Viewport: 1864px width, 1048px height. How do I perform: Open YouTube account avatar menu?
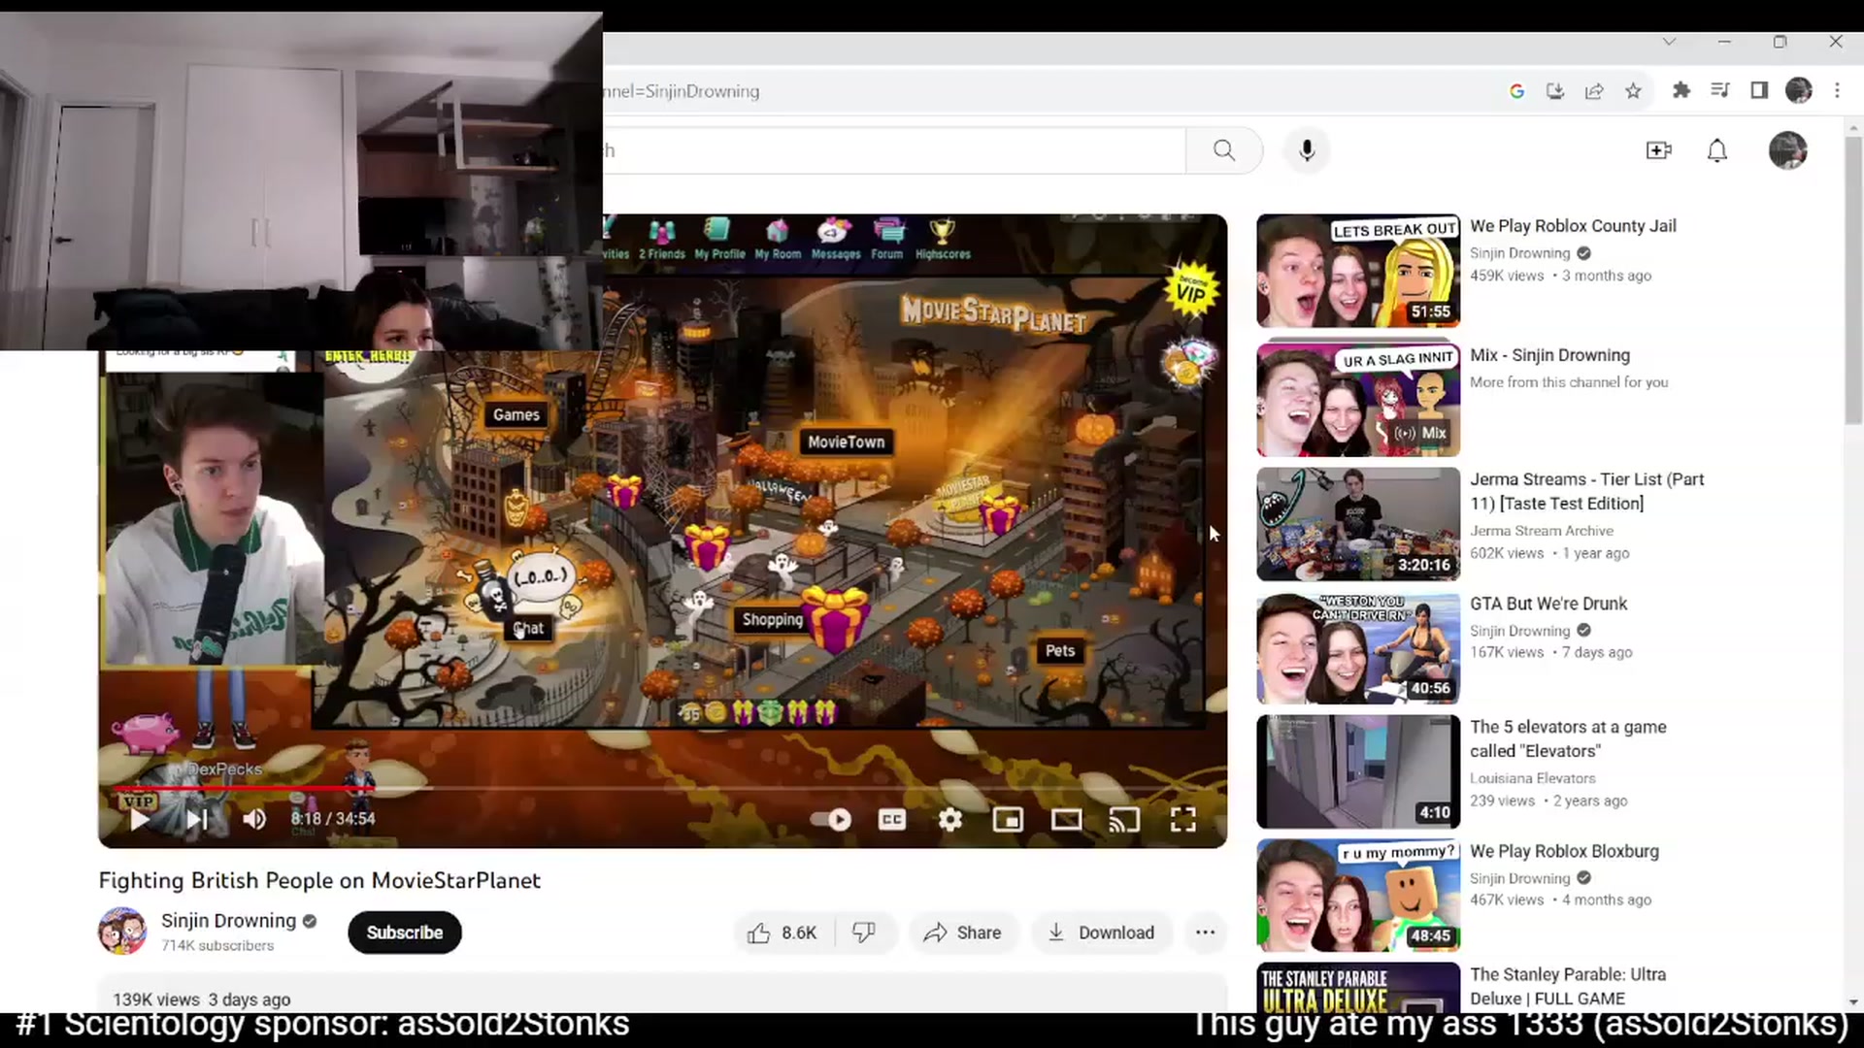[1787, 150]
